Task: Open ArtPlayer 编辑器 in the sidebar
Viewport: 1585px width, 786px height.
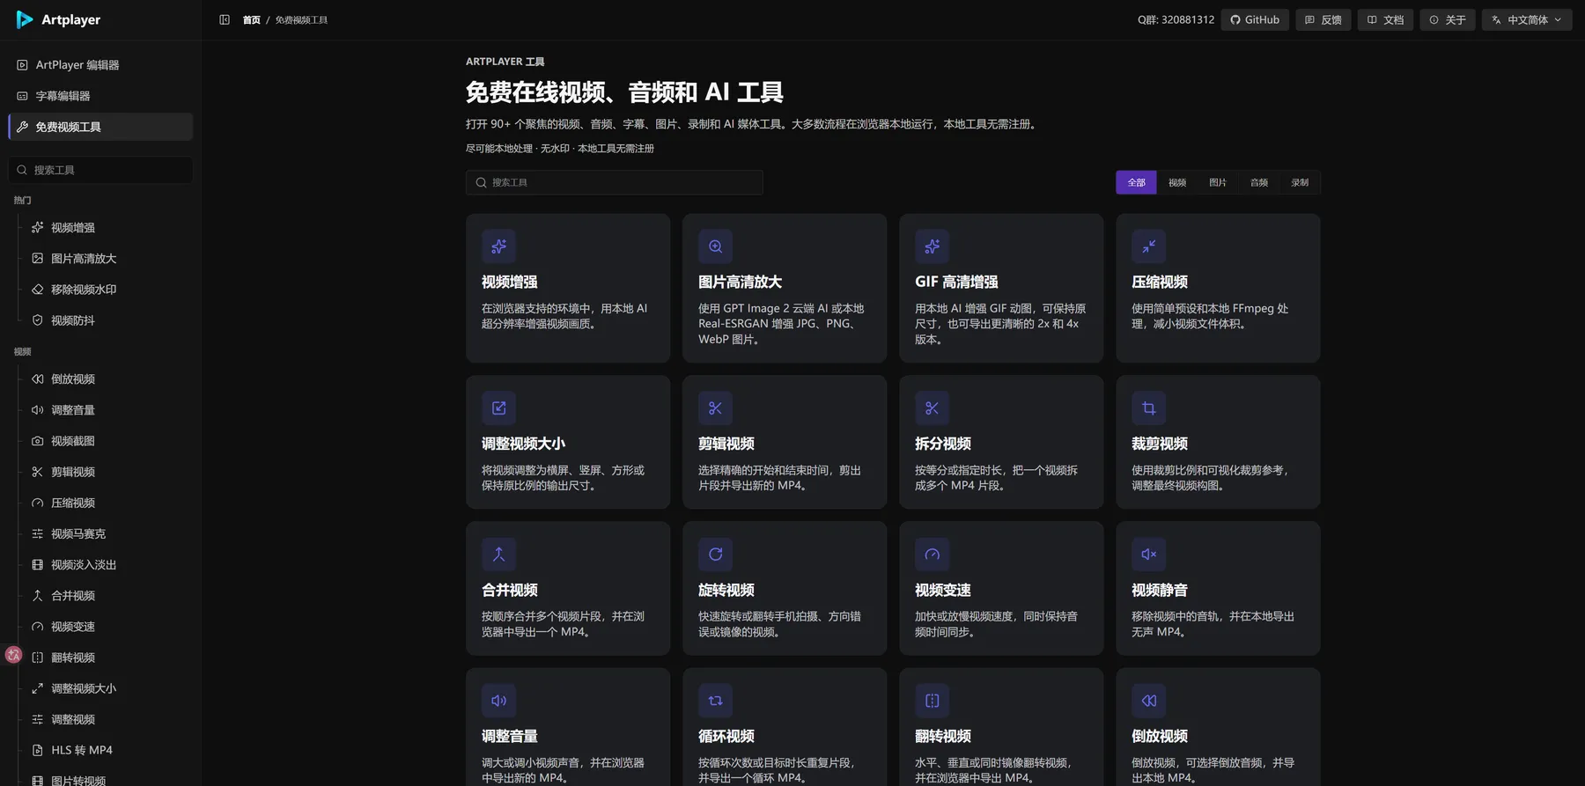Action: [x=100, y=65]
